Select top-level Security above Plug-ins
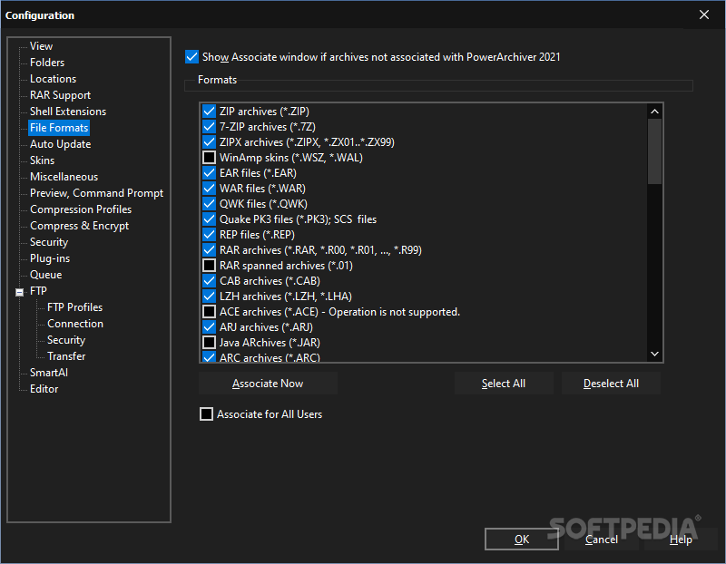 (x=49, y=242)
